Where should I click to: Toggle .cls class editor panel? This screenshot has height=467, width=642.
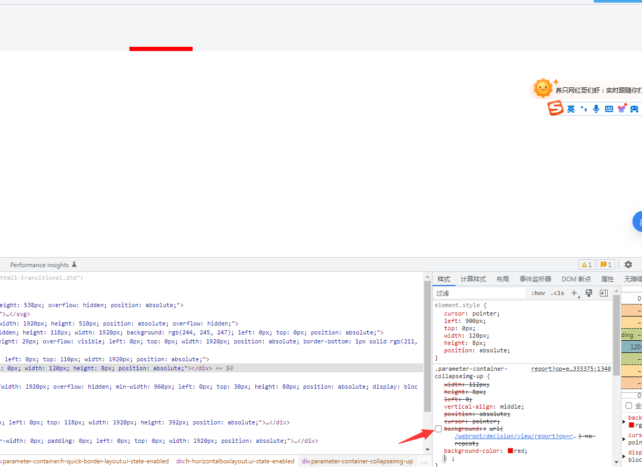click(557, 293)
